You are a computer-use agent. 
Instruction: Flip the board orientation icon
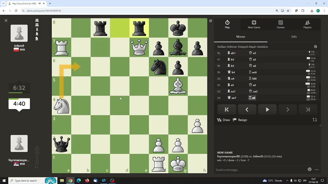[x=315, y=120]
